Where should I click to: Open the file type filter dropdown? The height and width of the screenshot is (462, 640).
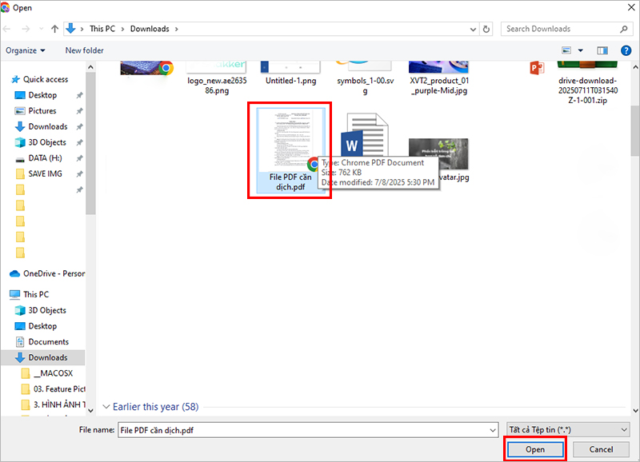(x=568, y=430)
